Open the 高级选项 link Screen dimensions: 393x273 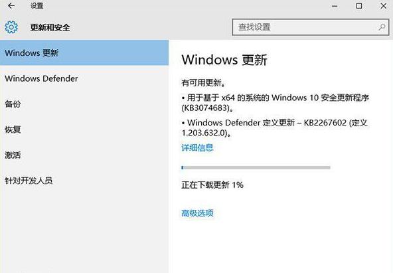coord(197,213)
